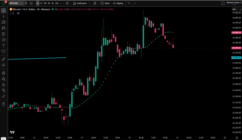Click the TradingView logo on chart
Viewport: 242px width, 140px height.
[x=12, y=132]
